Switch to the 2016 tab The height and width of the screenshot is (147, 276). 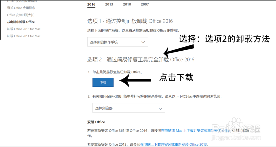[91, 4]
